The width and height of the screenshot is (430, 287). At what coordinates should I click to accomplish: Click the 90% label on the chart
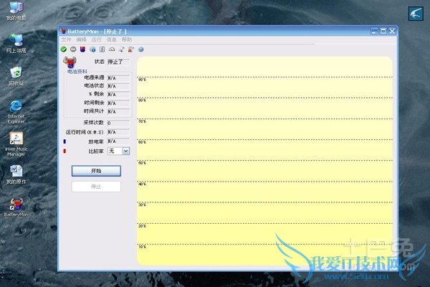tap(142, 80)
